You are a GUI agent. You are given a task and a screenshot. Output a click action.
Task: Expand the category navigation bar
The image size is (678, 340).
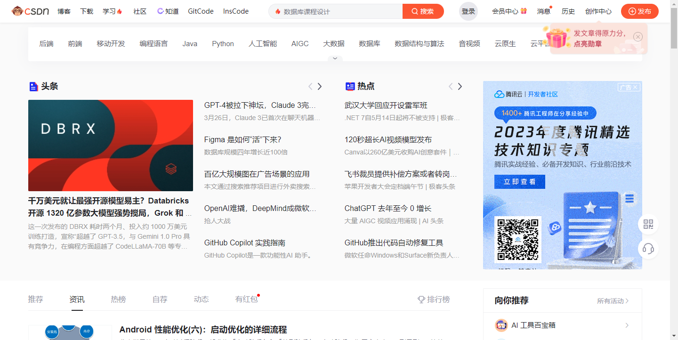click(x=335, y=58)
